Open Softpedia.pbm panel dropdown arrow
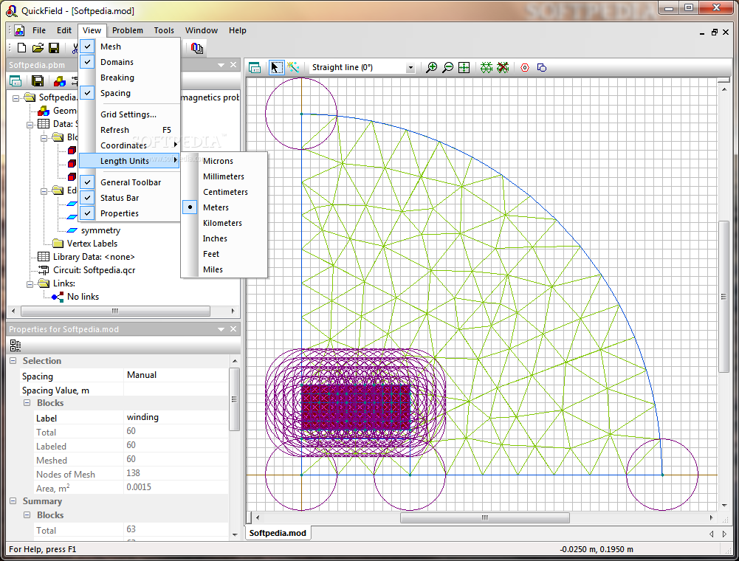 click(221, 65)
